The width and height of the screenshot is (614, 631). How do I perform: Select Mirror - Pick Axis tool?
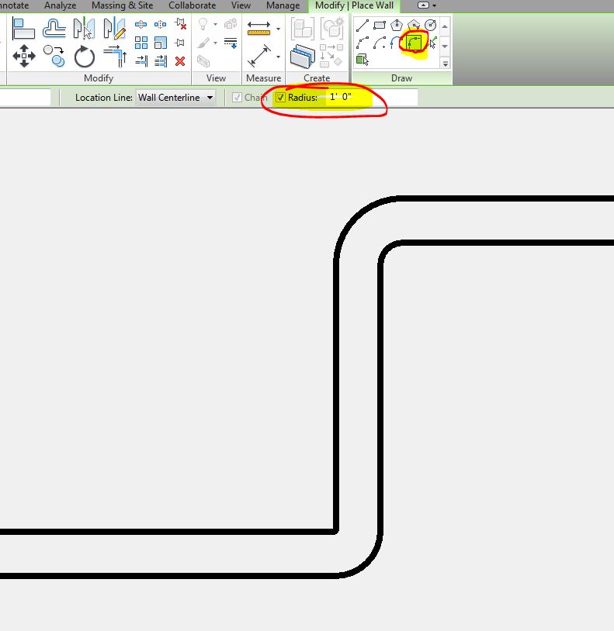click(84, 28)
